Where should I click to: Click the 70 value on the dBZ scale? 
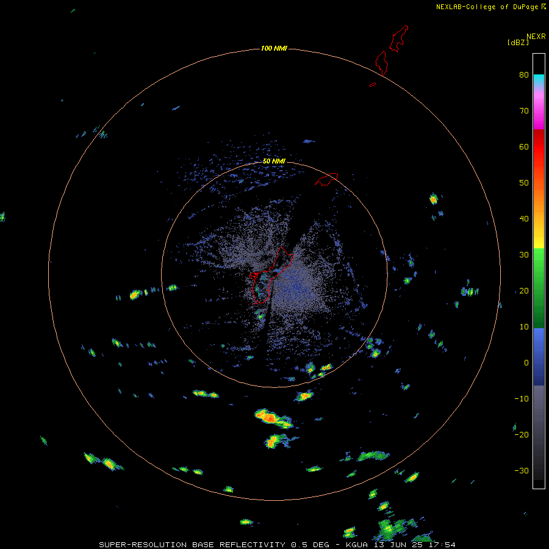click(x=524, y=110)
